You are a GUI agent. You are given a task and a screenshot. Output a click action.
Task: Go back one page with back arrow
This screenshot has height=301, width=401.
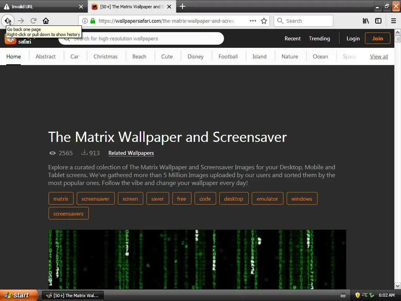[8, 21]
